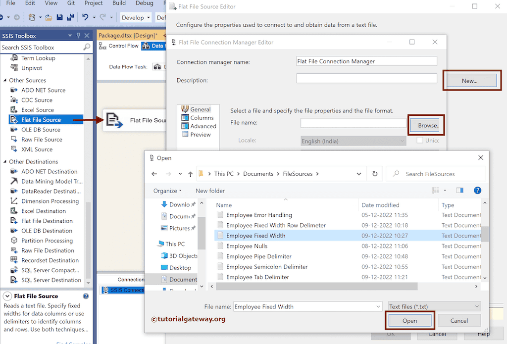Select the Flat File Destination tool
507x344 pixels.
pos(47,221)
